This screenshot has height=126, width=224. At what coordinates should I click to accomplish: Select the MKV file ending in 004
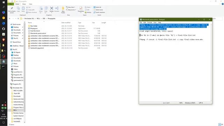tap(44, 45)
